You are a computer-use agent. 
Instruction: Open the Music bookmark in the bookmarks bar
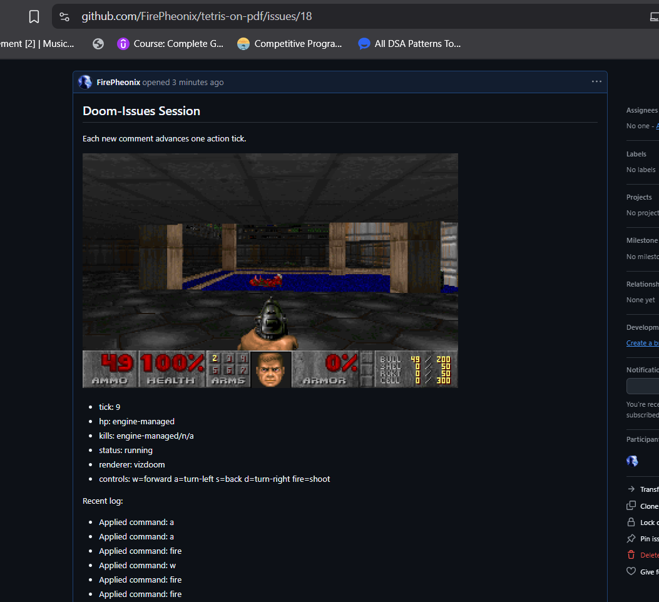point(37,44)
